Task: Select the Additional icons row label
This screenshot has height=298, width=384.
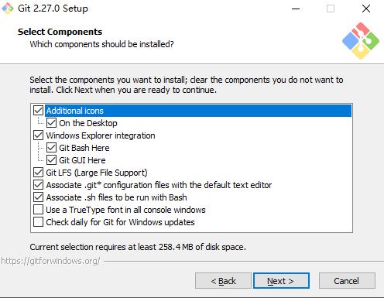Action: tap(75, 111)
